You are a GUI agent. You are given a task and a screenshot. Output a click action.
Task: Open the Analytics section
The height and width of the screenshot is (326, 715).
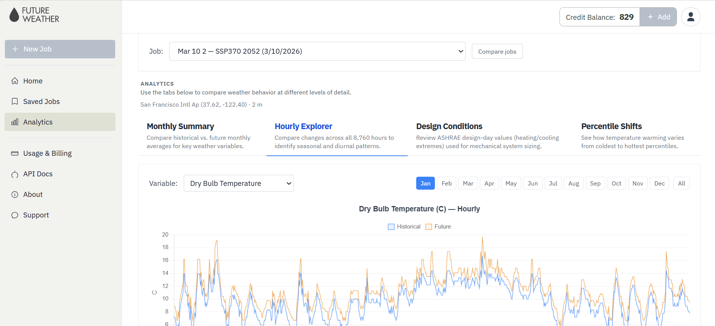tap(60, 122)
